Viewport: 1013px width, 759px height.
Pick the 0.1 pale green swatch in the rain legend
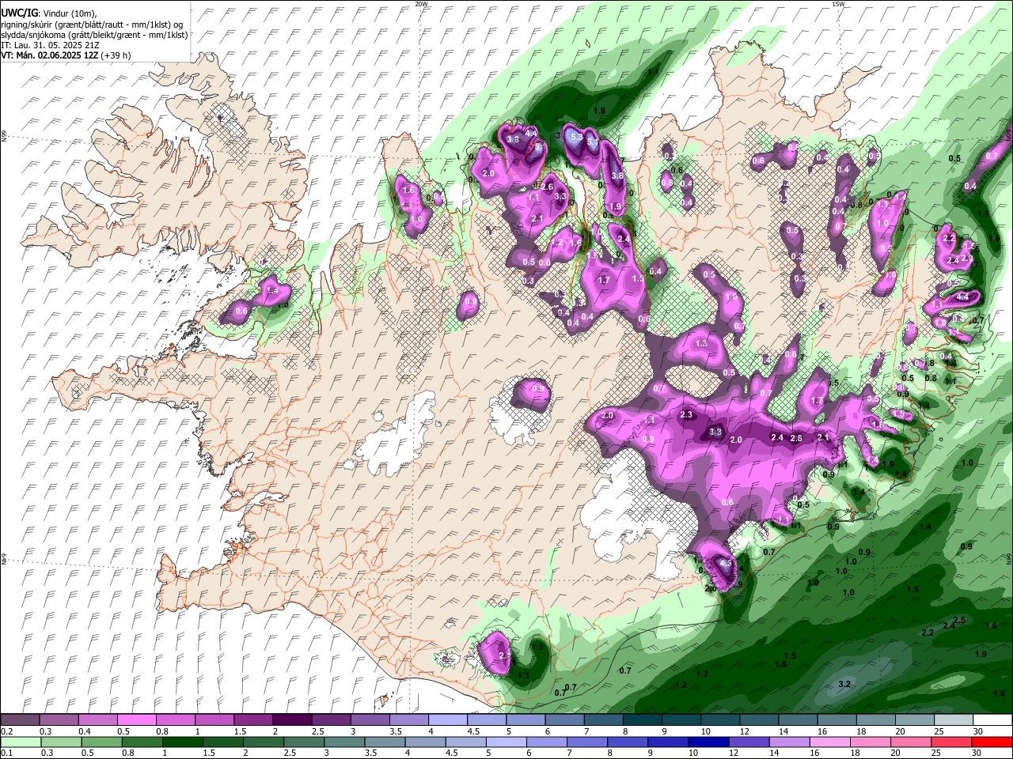20,742
